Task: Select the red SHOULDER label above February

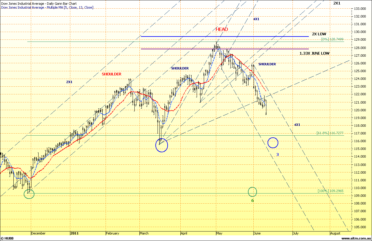Action: tap(112, 74)
